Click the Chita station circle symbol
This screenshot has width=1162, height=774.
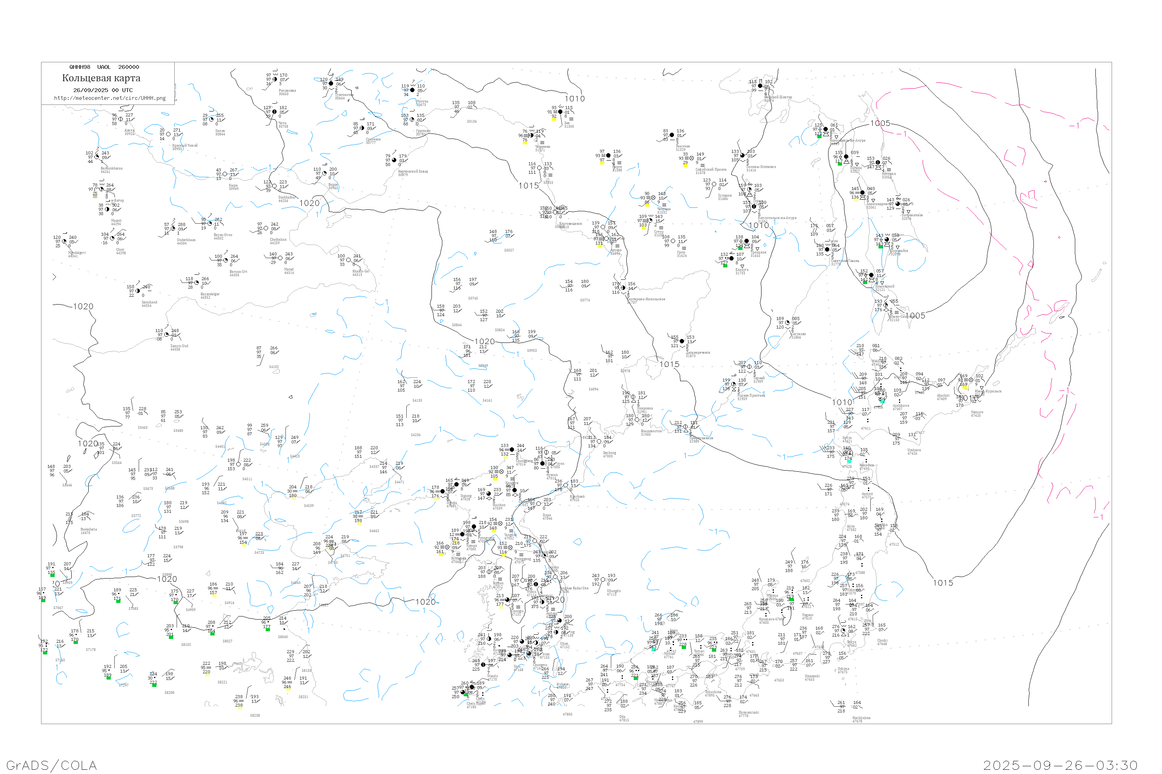point(275,111)
